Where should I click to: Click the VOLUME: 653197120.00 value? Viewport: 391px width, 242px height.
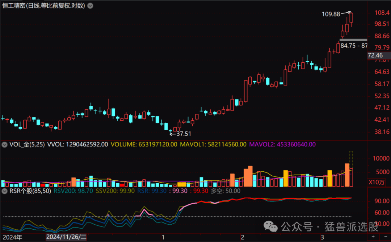click(144, 145)
